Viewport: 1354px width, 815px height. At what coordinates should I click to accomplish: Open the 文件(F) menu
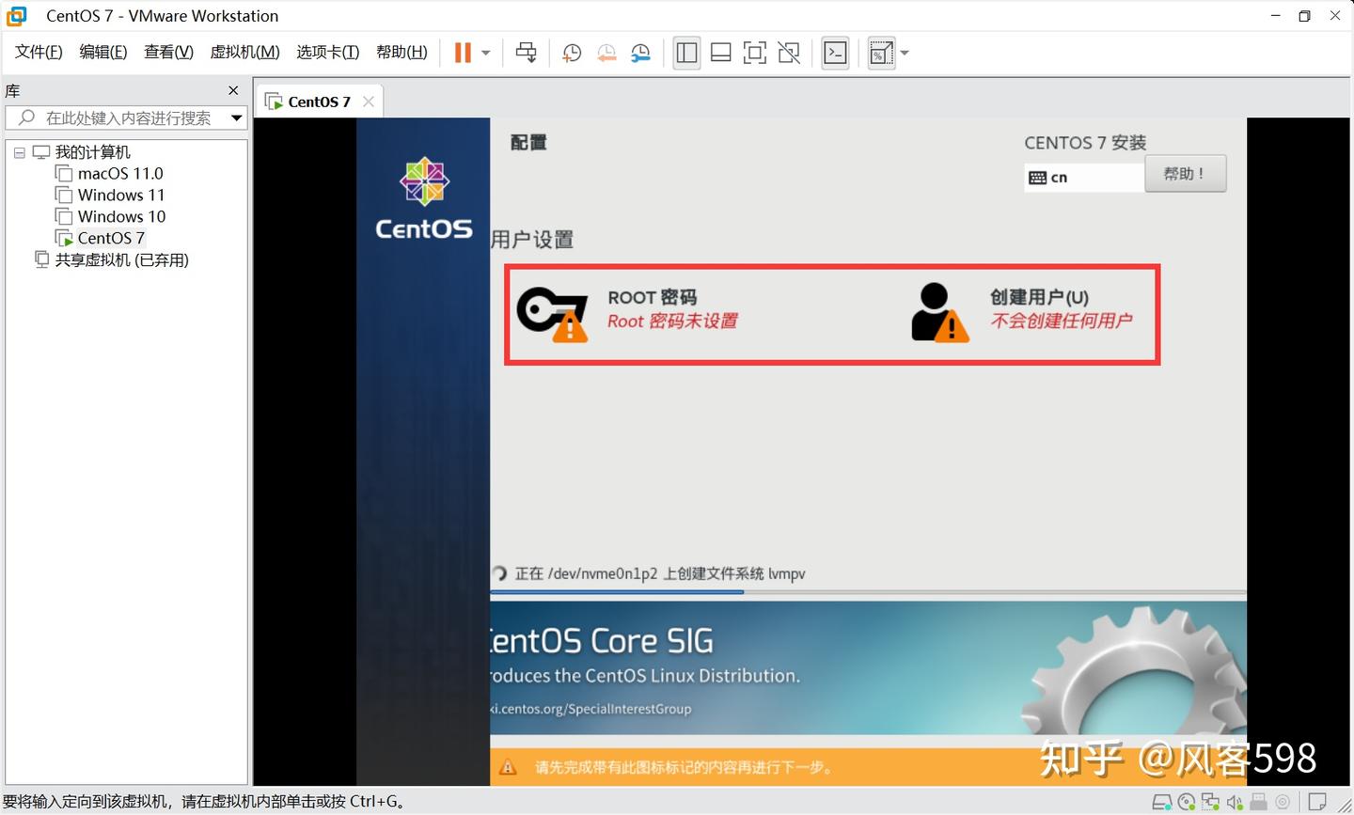pos(39,52)
